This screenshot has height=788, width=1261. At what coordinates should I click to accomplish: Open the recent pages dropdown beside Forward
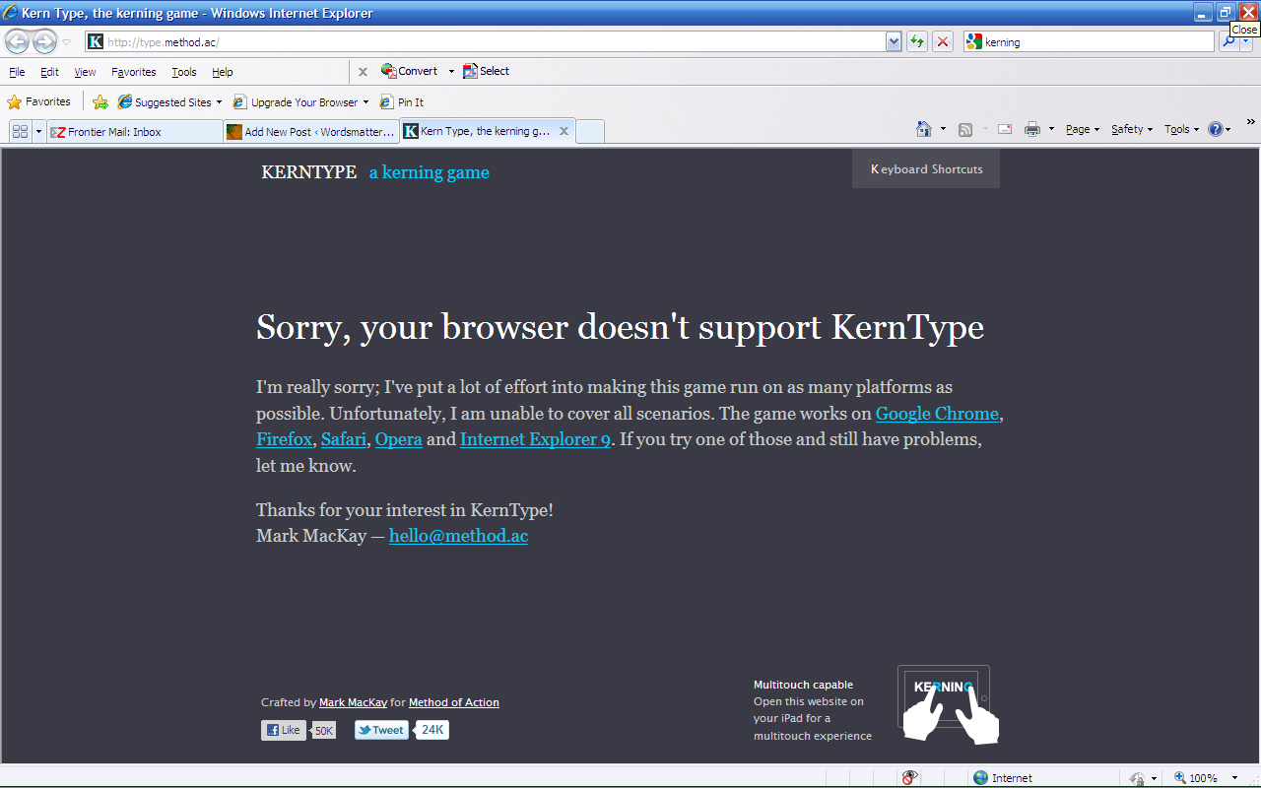(x=67, y=42)
